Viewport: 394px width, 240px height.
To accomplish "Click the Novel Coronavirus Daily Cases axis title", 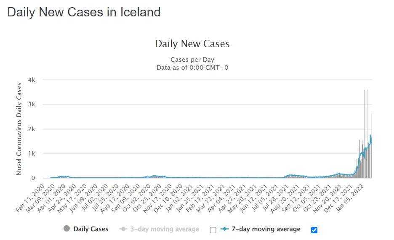I will tap(19, 129).
